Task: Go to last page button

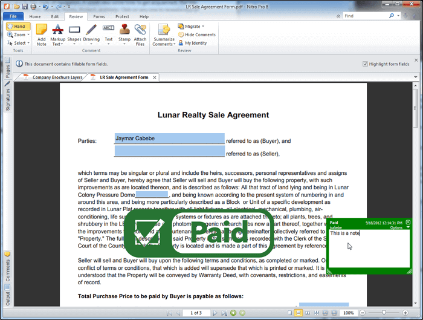Action: 224,313
